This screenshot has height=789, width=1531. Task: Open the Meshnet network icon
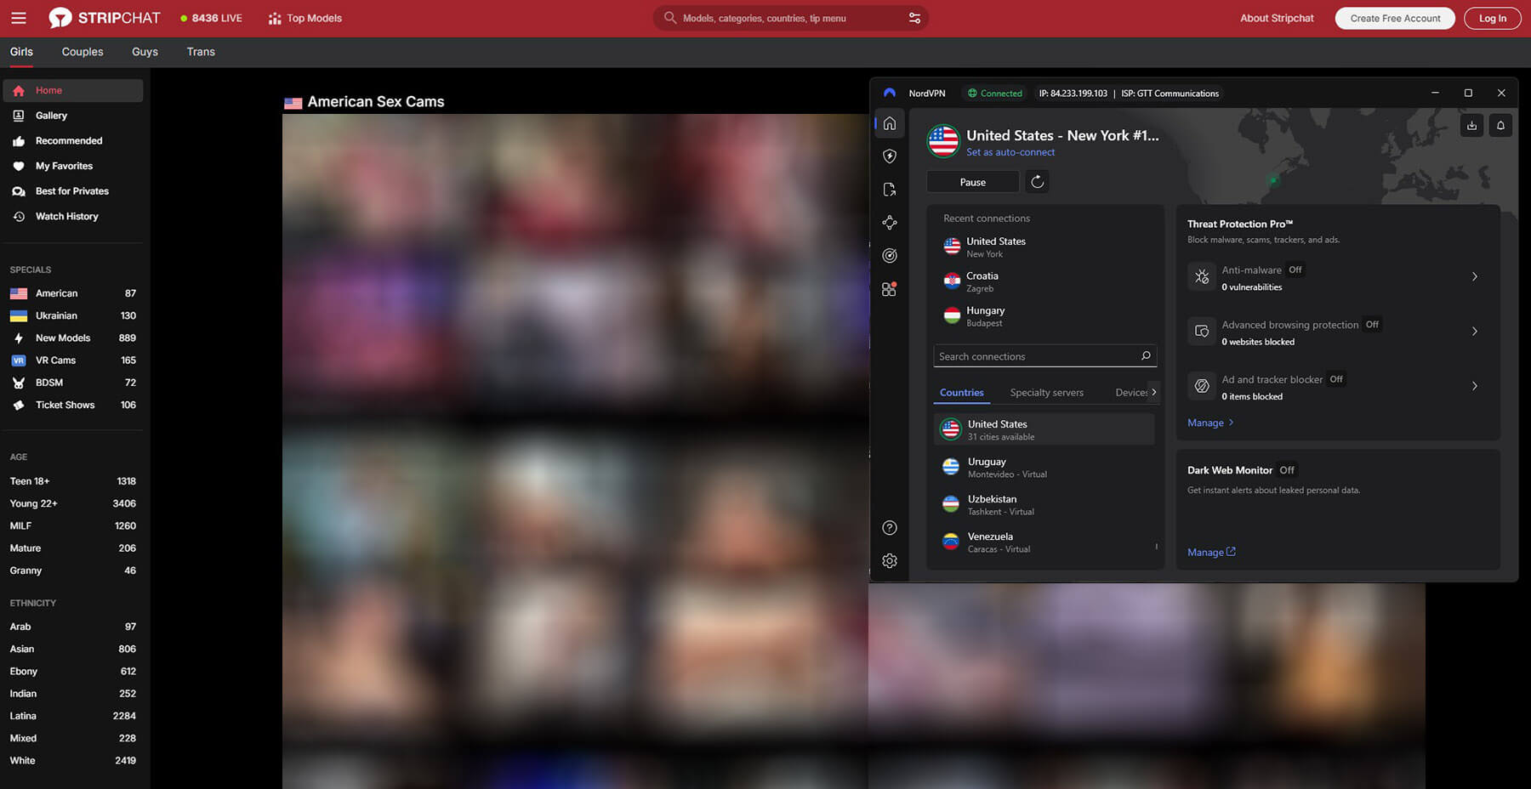coord(890,223)
